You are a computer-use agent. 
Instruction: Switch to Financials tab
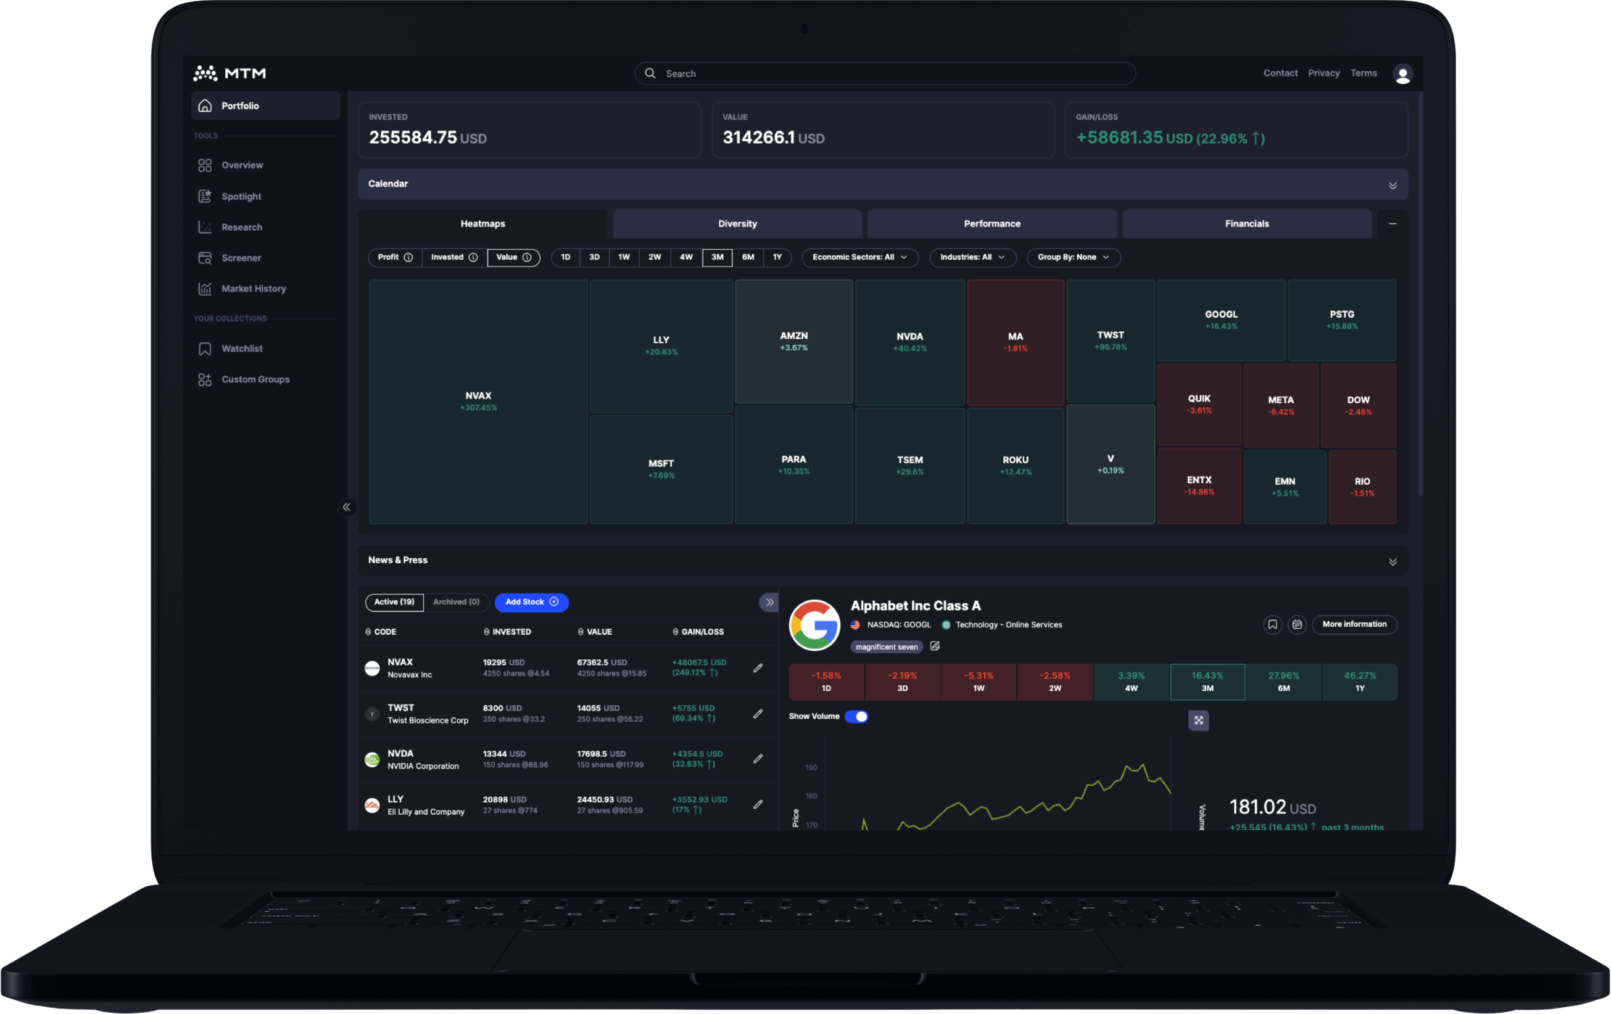pyautogui.click(x=1246, y=224)
